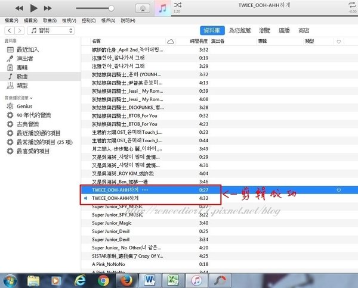Go forward with the right arrow button
The height and width of the screenshot is (288, 358).
(x=20, y=30)
